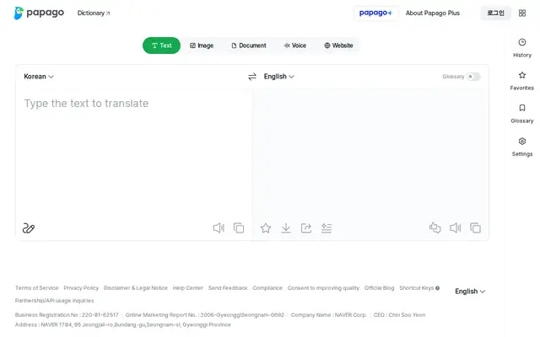Screen dimensions: 540x337
Task: Open the Dictionary link
Action: pyautogui.click(x=94, y=13)
